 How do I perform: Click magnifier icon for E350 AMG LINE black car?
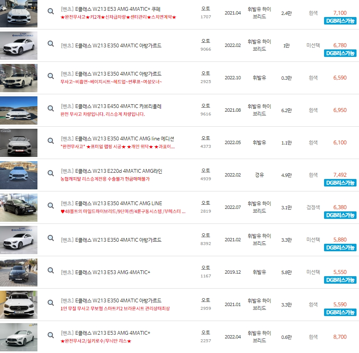[x=51, y=205]
